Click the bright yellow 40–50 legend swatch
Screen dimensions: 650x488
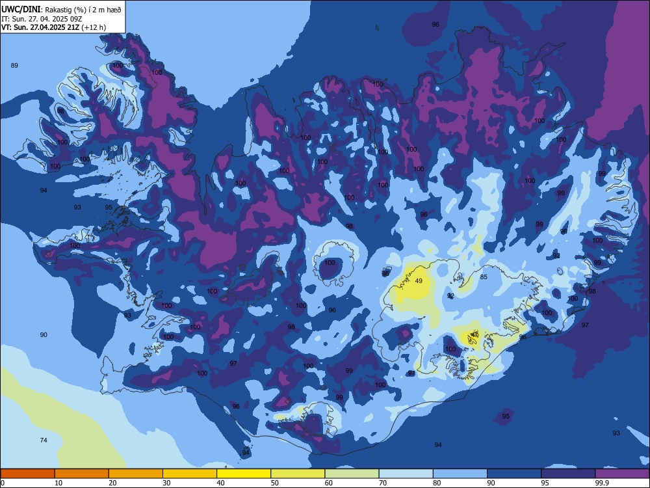click(244, 474)
